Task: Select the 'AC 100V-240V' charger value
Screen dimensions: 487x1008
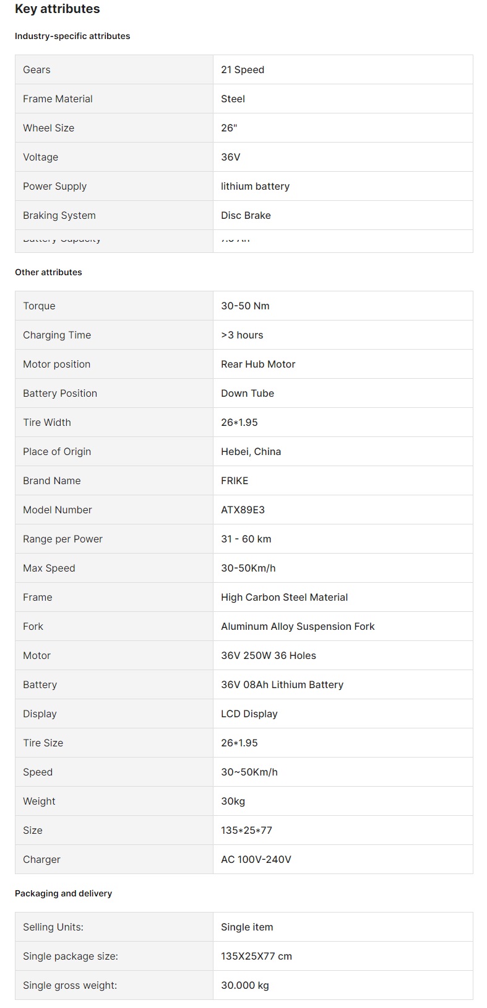Action: point(256,860)
